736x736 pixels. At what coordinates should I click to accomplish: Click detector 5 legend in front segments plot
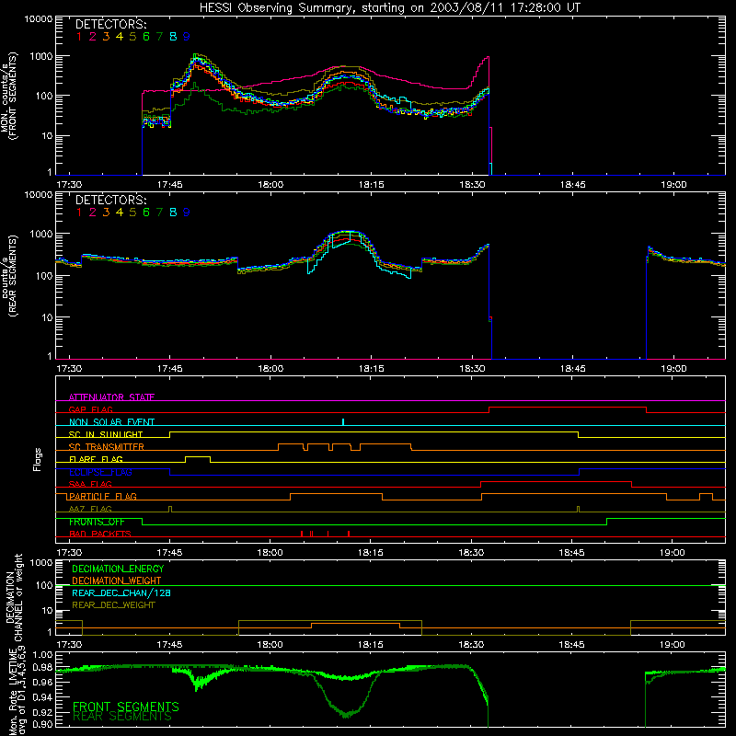pos(132,37)
